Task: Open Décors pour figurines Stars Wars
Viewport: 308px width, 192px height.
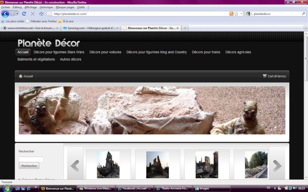Action: pyautogui.click(x=59, y=52)
